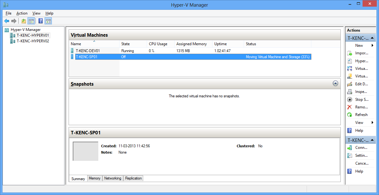Connect to the T-KENC-SP01 machine

[361, 147]
